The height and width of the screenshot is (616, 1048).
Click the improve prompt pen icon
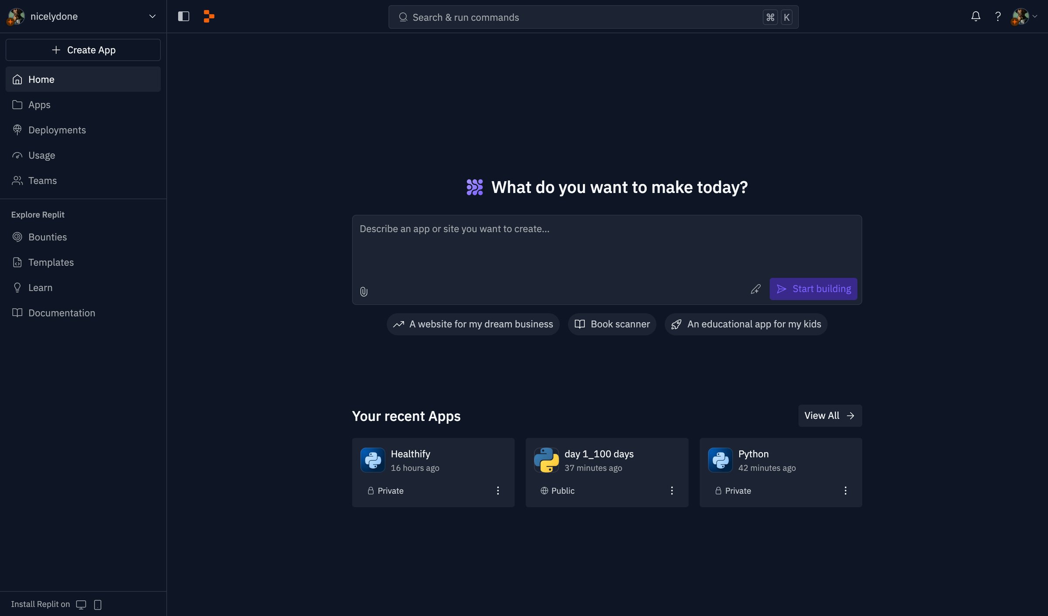click(755, 289)
